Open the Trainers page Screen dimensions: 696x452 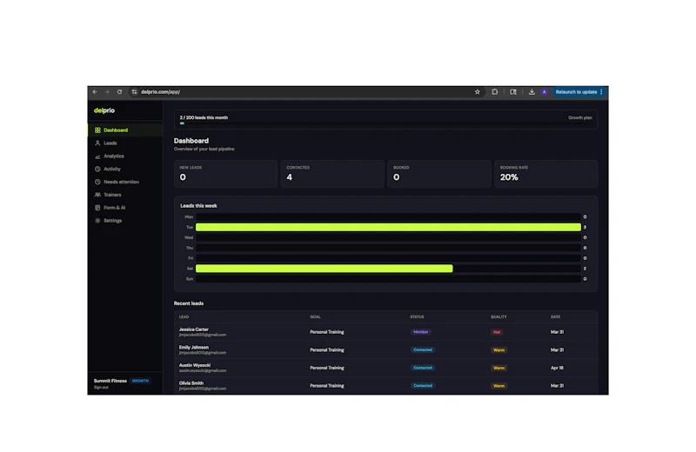pyautogui.click(x=125, y=195)
